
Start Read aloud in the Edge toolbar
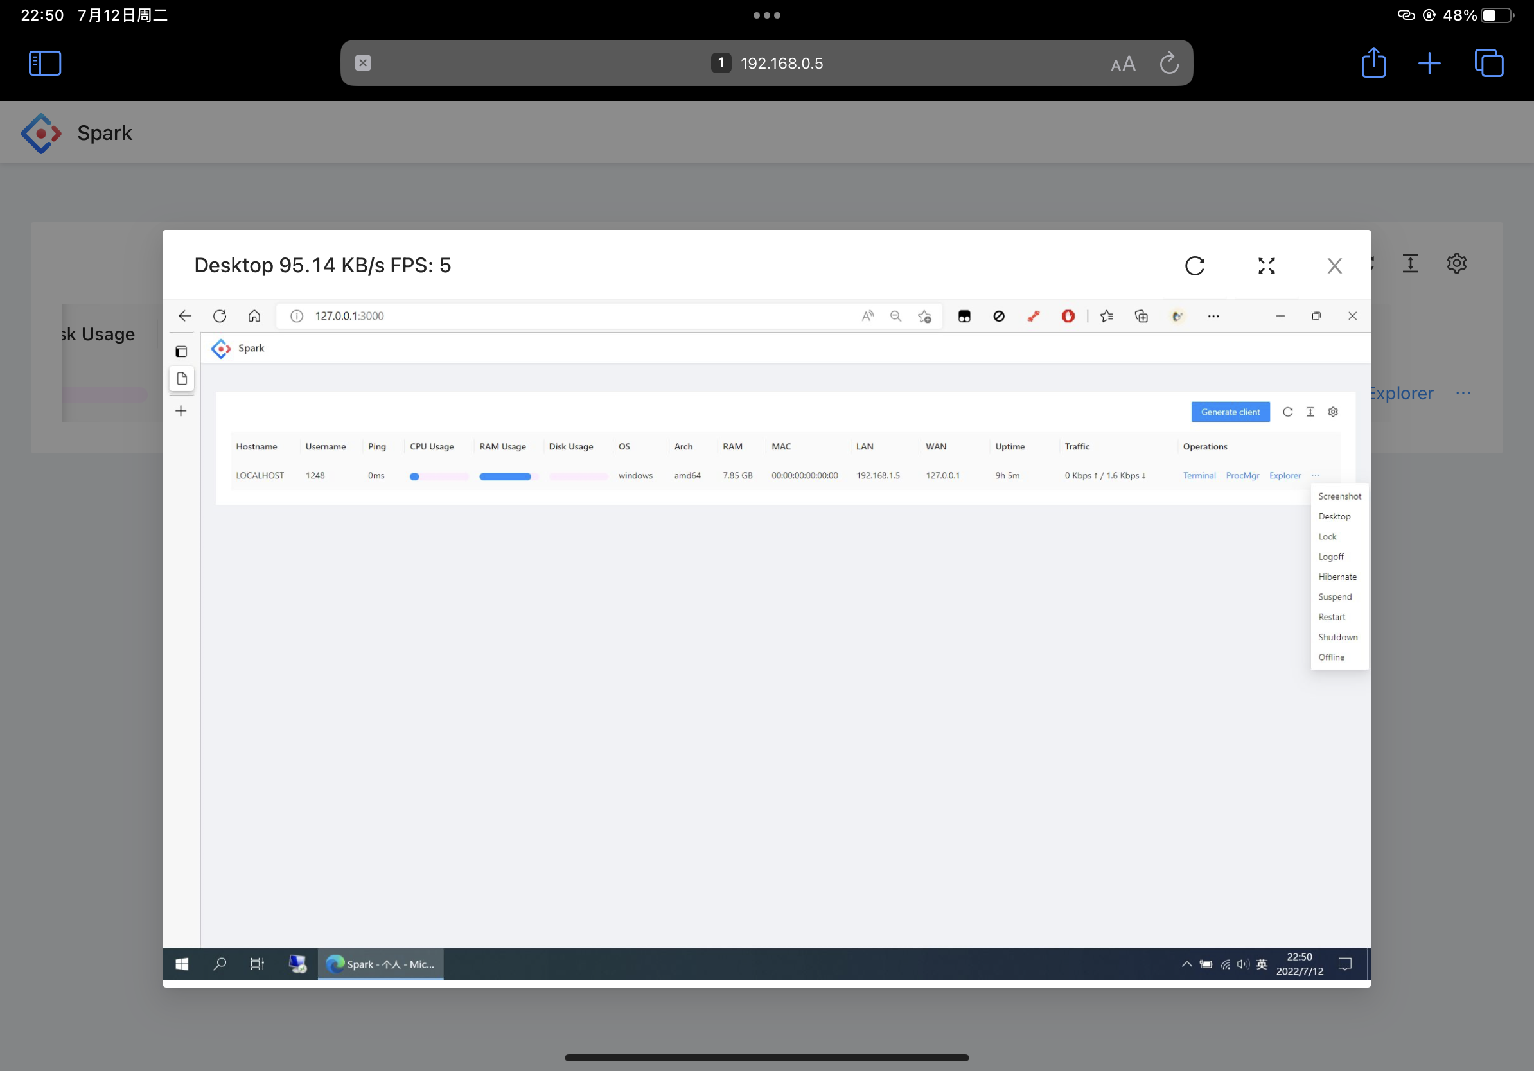coord(867,316)
